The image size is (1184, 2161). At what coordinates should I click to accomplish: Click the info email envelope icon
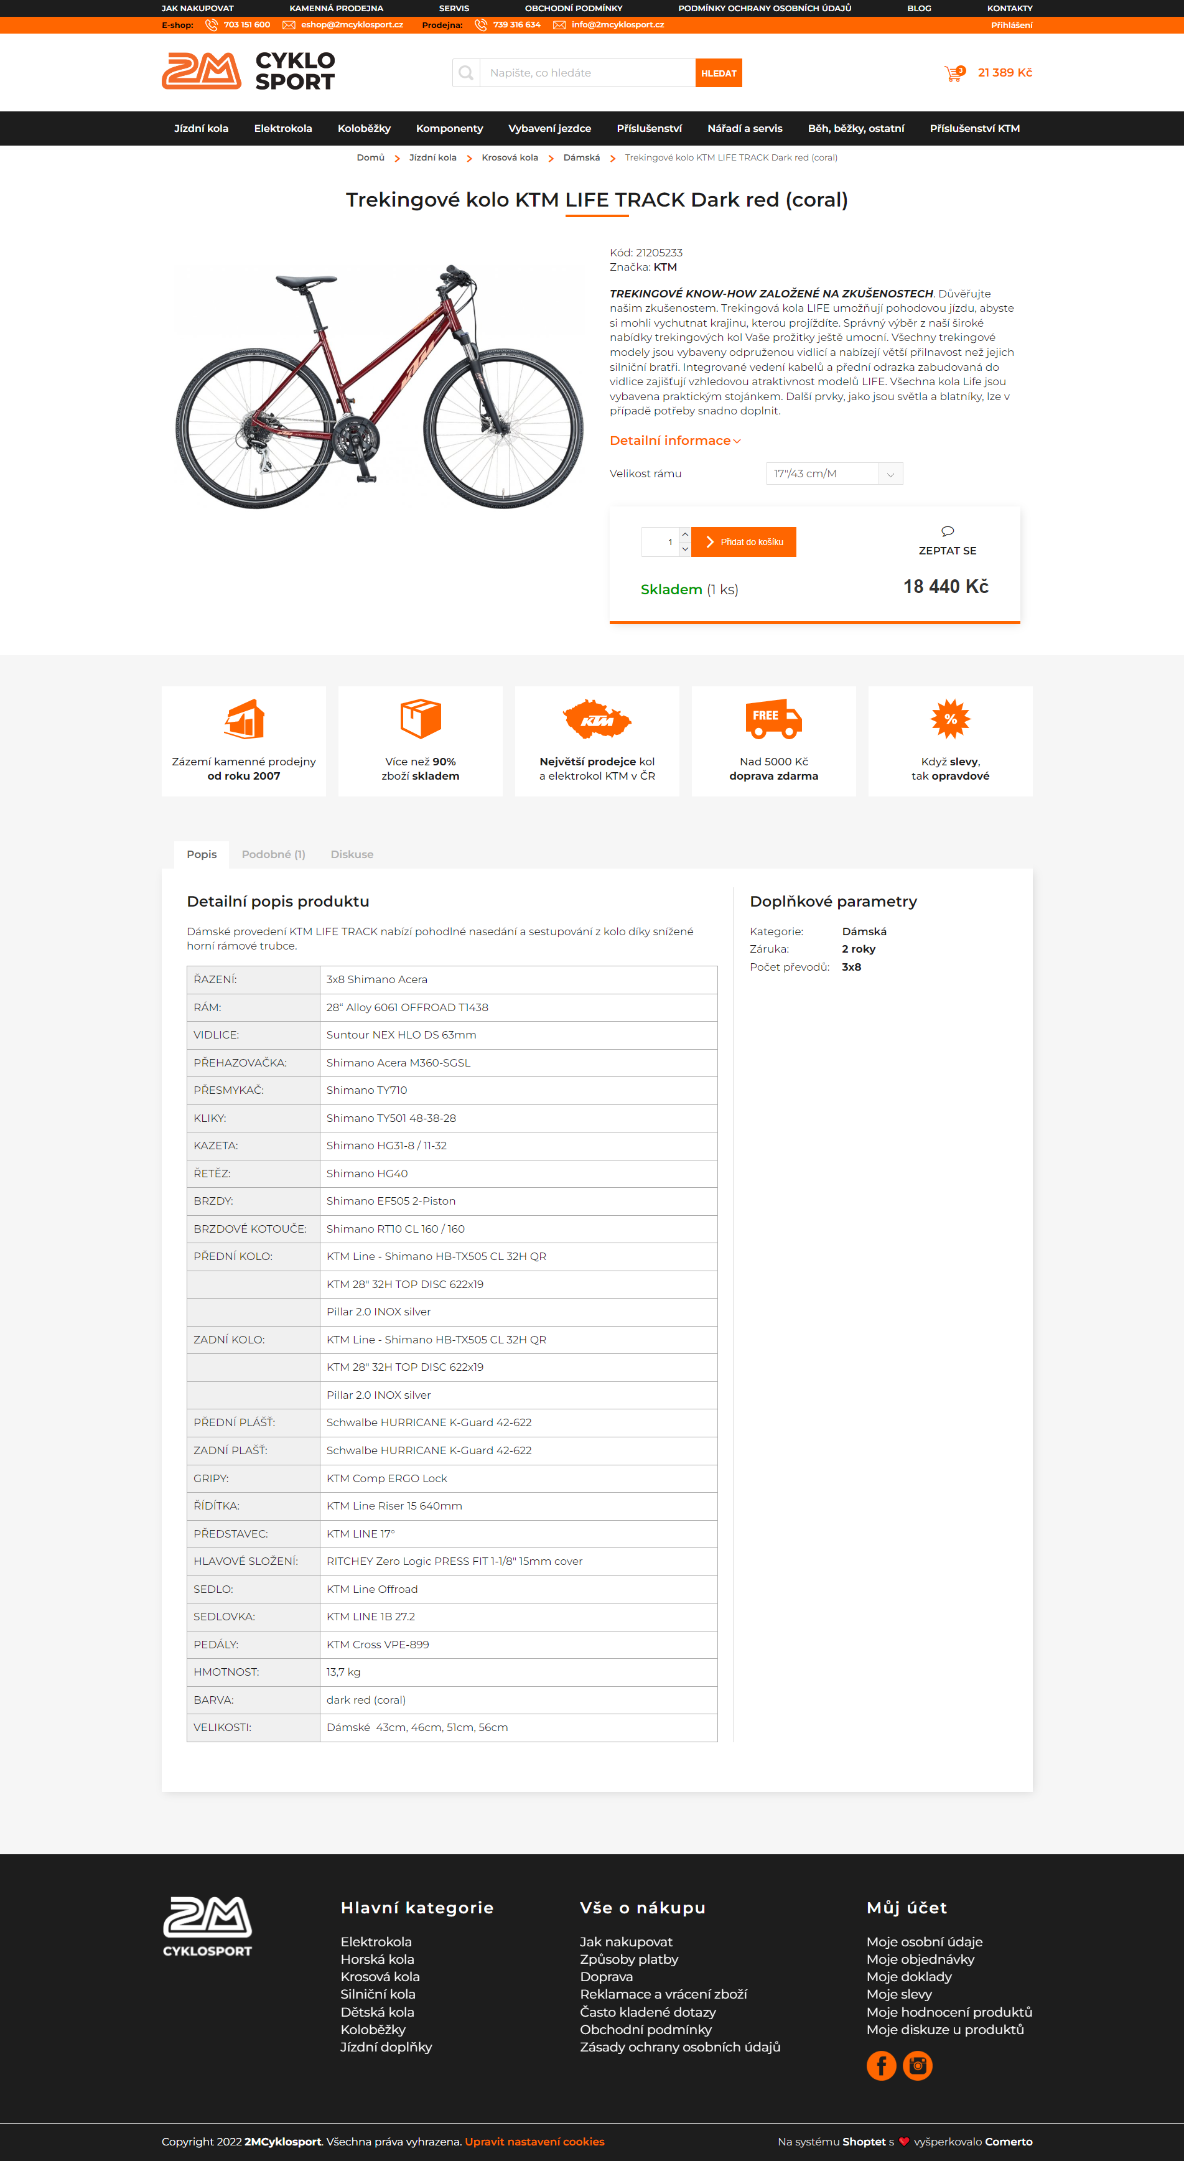(x=559, y=25)
